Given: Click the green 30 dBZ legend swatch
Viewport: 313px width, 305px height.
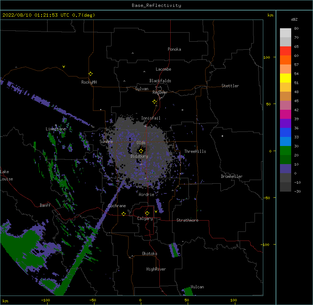Looking at the screenshot, I should pos(285,151).
